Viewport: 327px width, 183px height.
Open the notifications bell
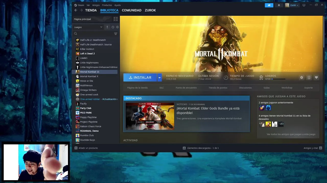[x=279, y=5]
